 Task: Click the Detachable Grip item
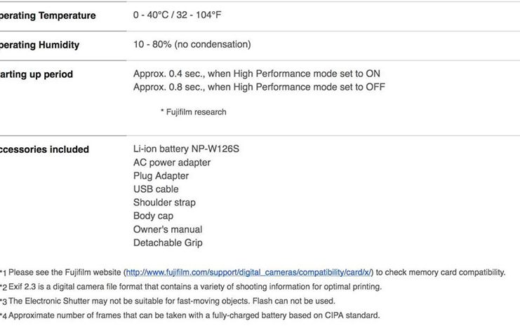click(x=168, y=243)
